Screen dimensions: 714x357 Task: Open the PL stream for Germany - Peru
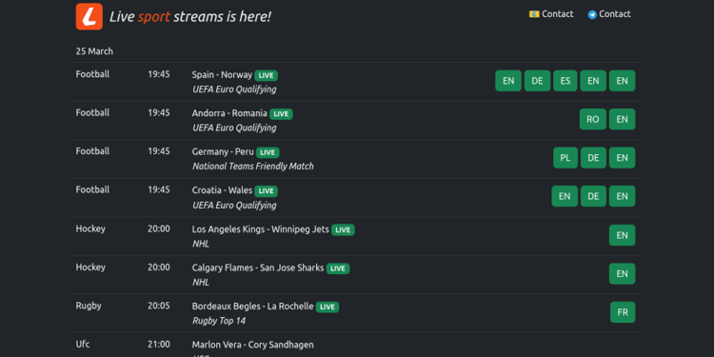click(x=565, y=157)
